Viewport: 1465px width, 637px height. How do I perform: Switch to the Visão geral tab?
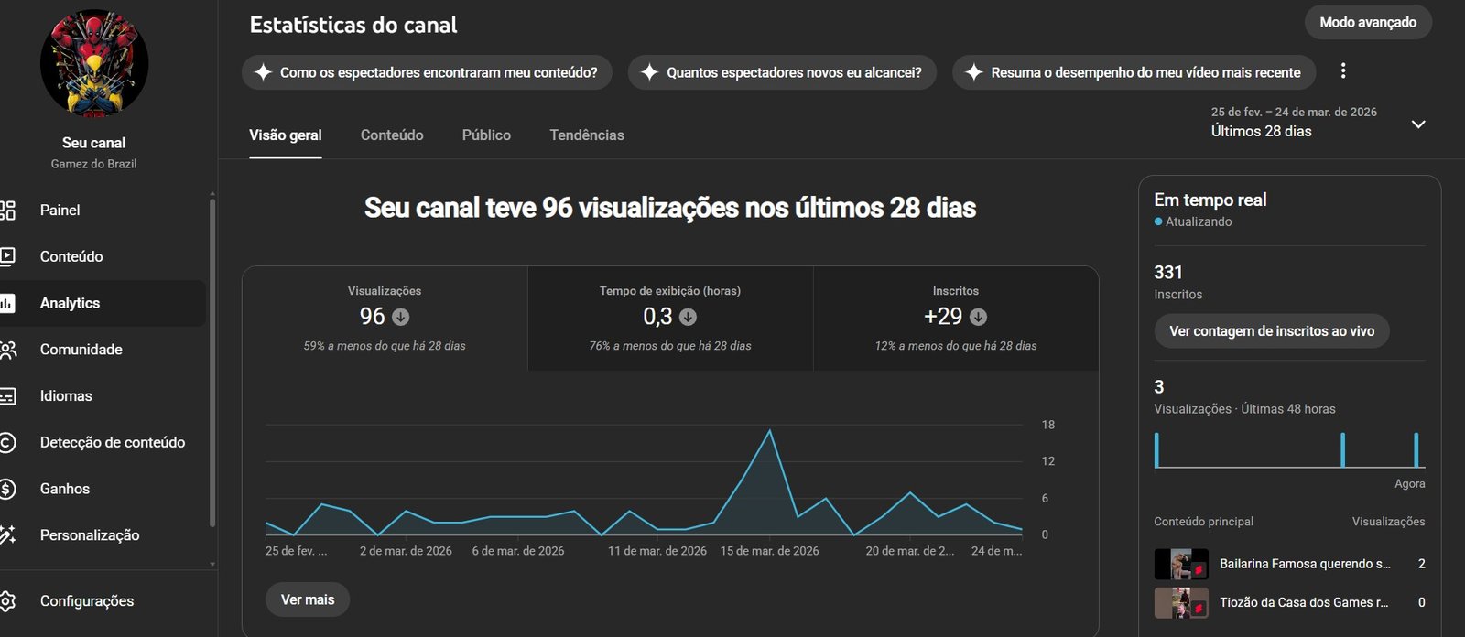click(286, 135)
